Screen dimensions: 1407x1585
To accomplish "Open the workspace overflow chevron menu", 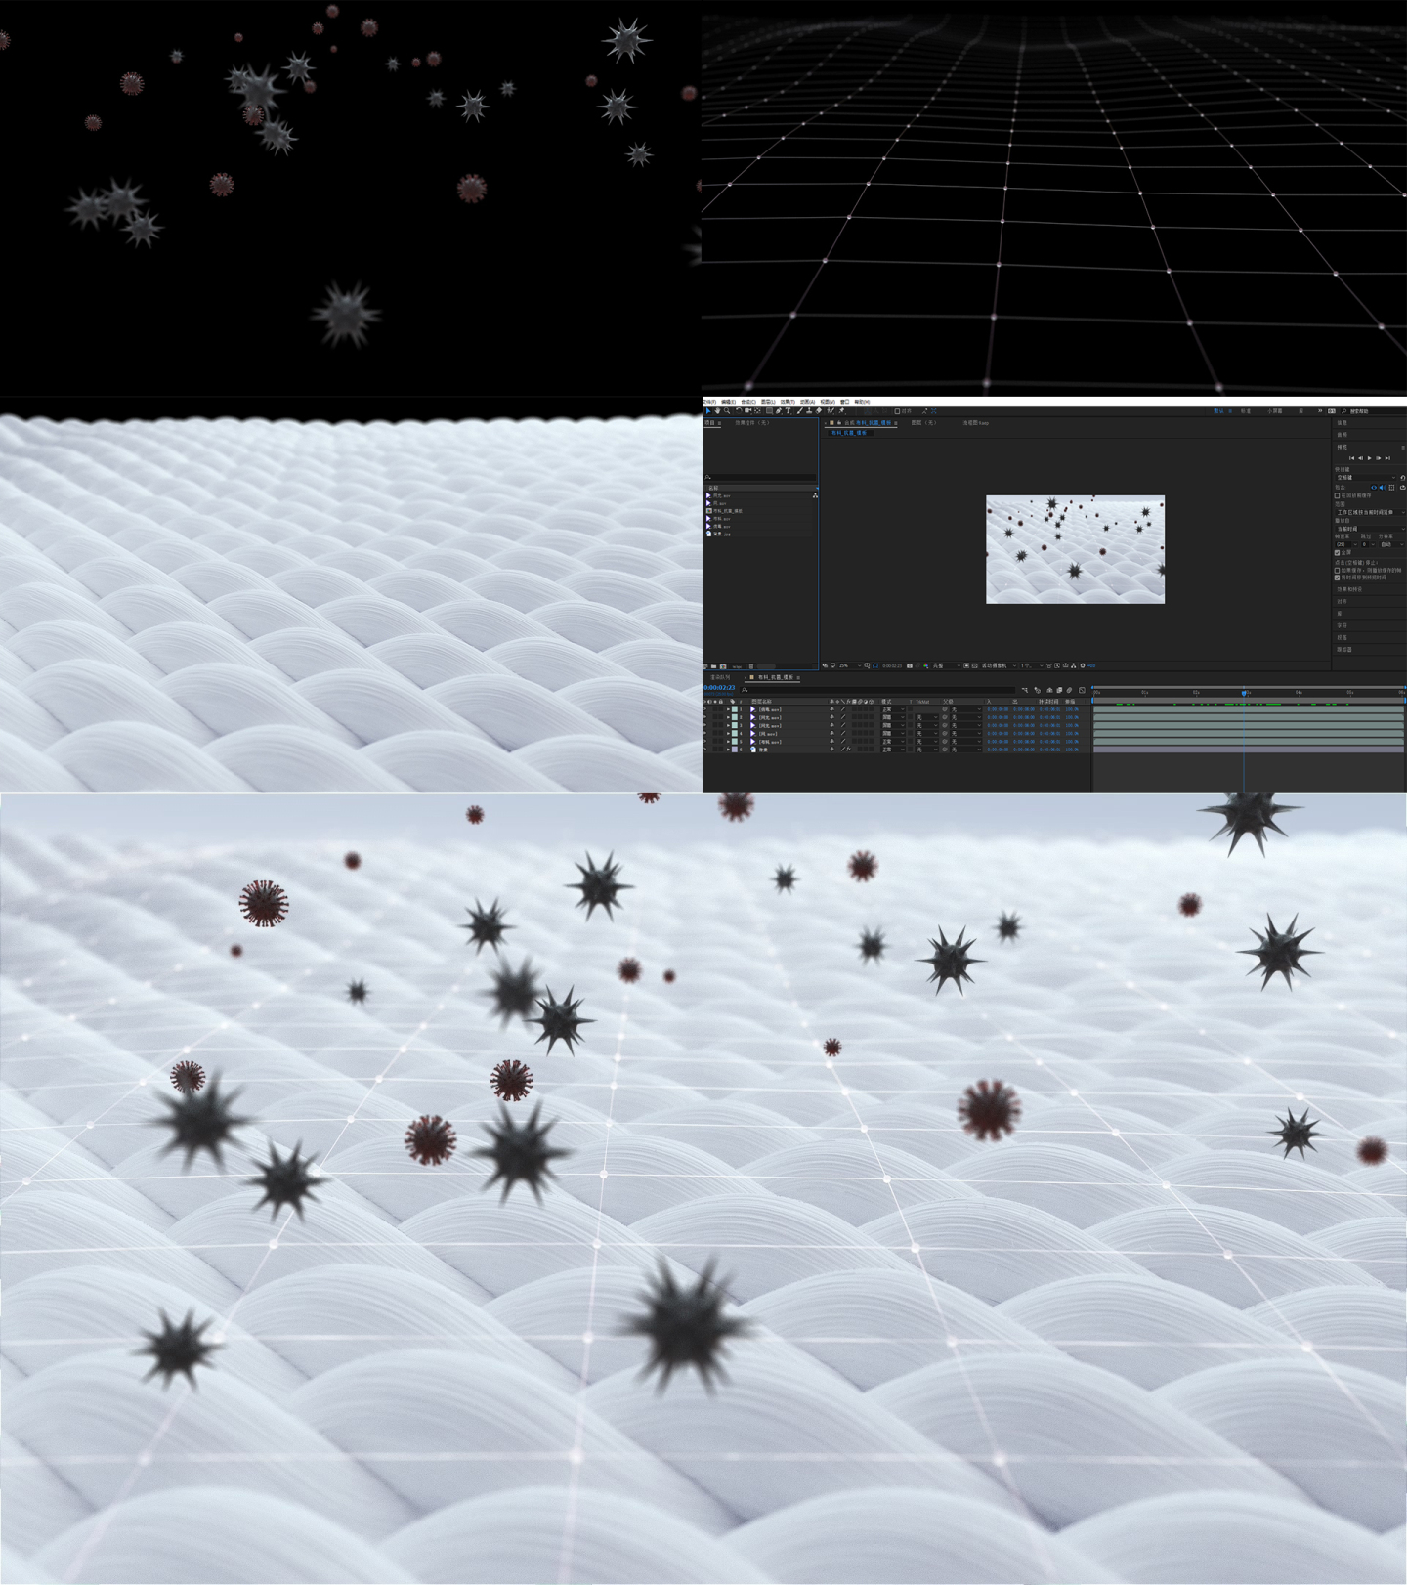I will [x=1320, y=411].
